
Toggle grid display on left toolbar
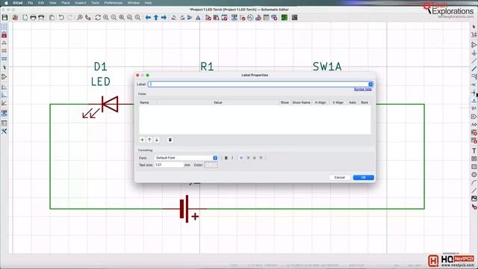point(4,27)
